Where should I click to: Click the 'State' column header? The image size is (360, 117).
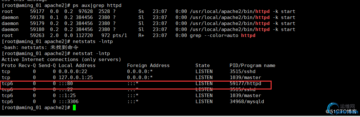click(202, 65)
